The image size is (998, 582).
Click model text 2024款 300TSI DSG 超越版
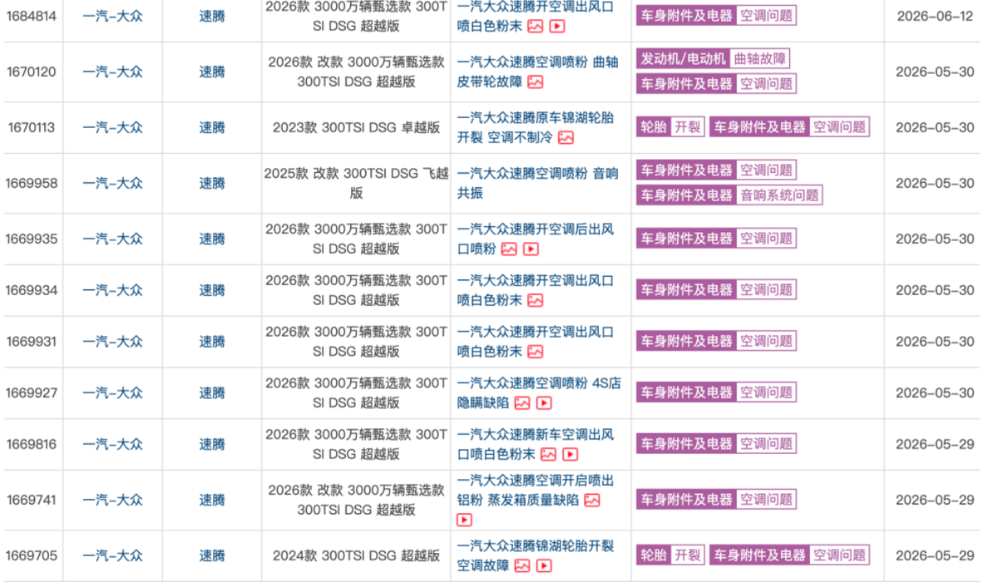tap(357, 555)
